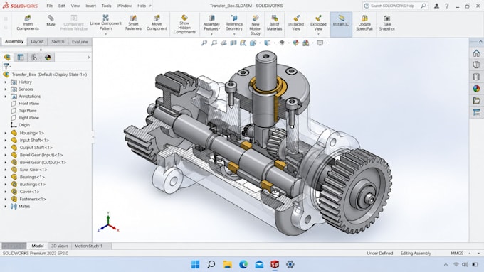Open taskbar Search
484x272 pixels.
coord(211,264)
